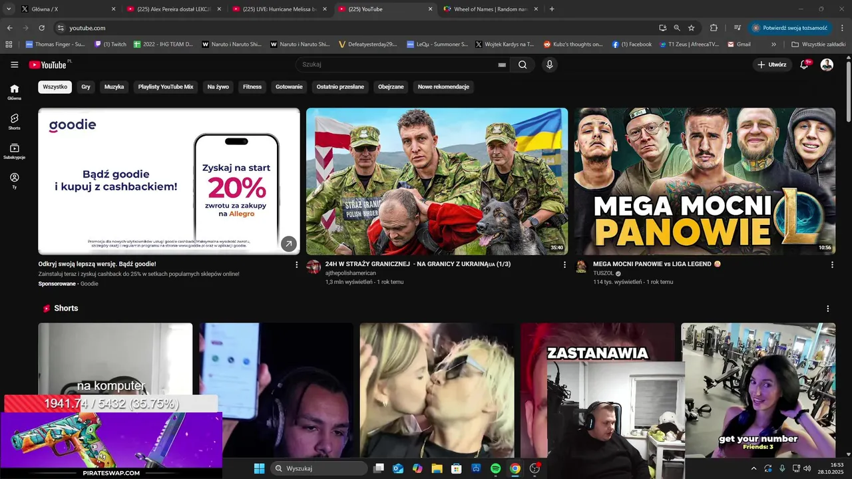Open the ad link arrow on Goodie banner
Image resolution: width=852 pixels, height=479 pixels.
tap(288, 244)
